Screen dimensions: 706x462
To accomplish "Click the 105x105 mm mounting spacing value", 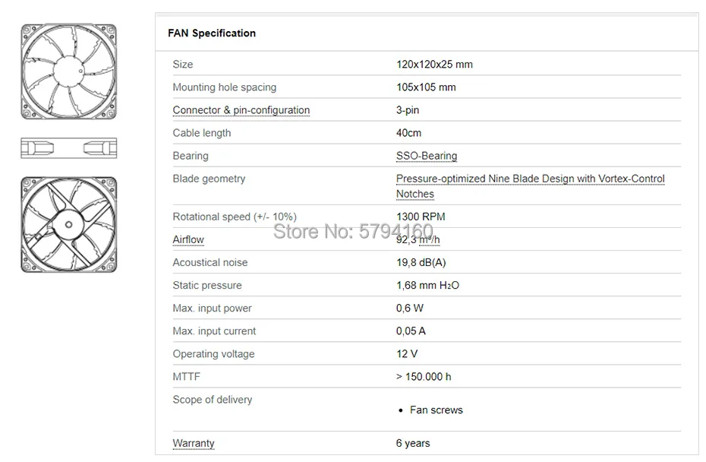I will [426, 87].
